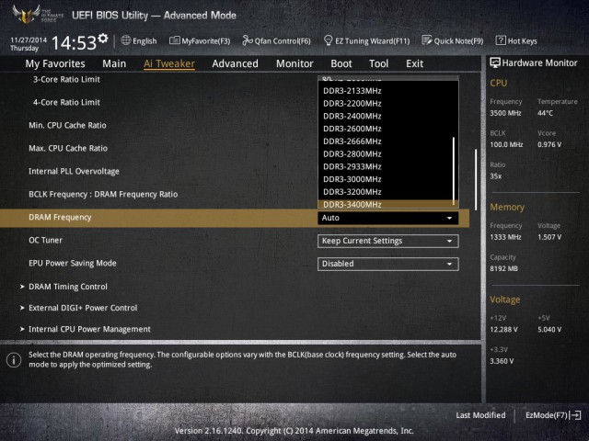Click the CPU frequency 3500 MHz value
The height and width of the screenshot is (441, 589).
[505, 113]
